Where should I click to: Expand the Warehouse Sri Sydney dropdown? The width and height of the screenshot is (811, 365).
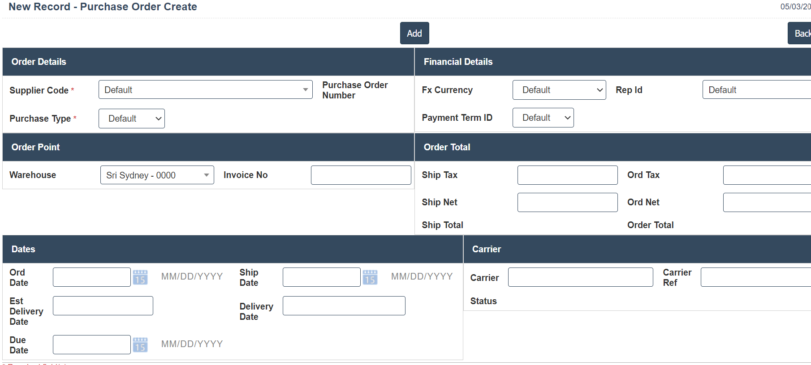157,175
